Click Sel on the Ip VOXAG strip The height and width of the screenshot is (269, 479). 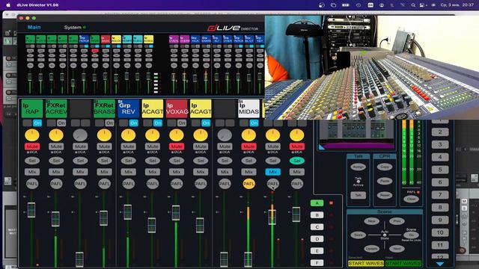click(x=177, y=161)
